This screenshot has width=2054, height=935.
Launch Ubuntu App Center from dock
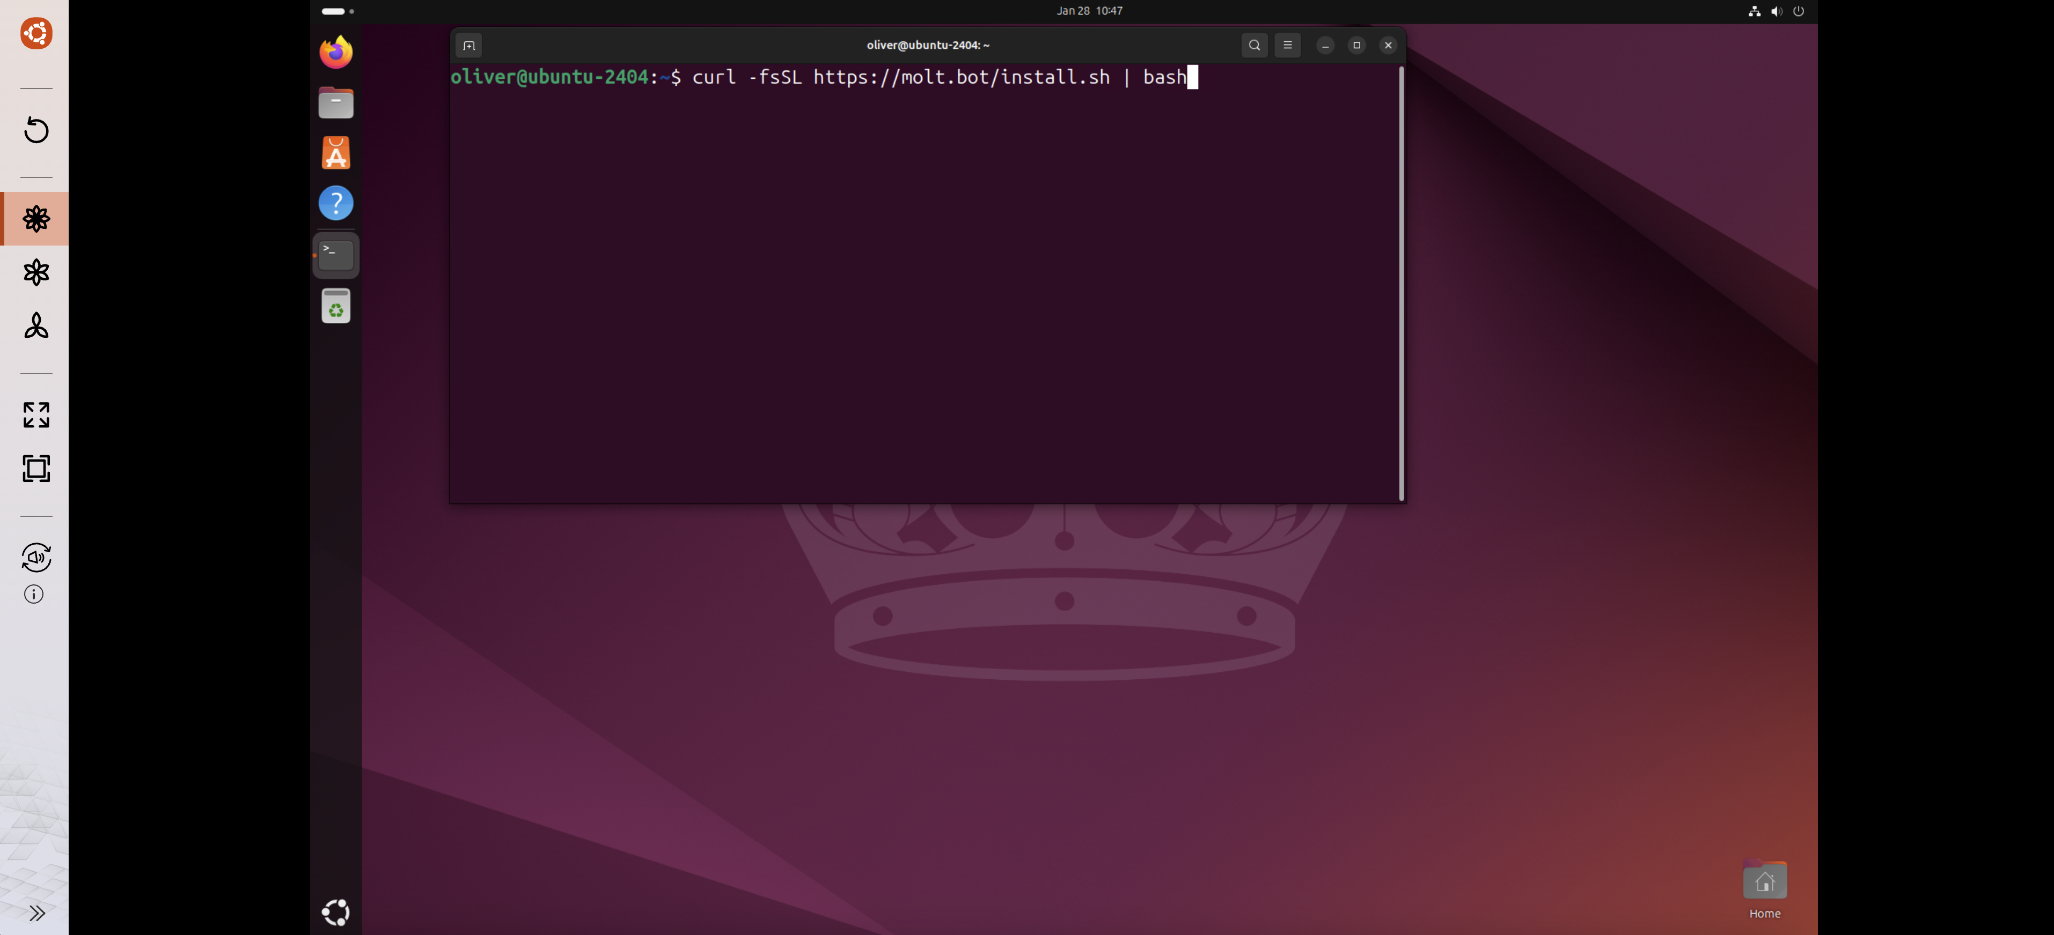(336, 153)
